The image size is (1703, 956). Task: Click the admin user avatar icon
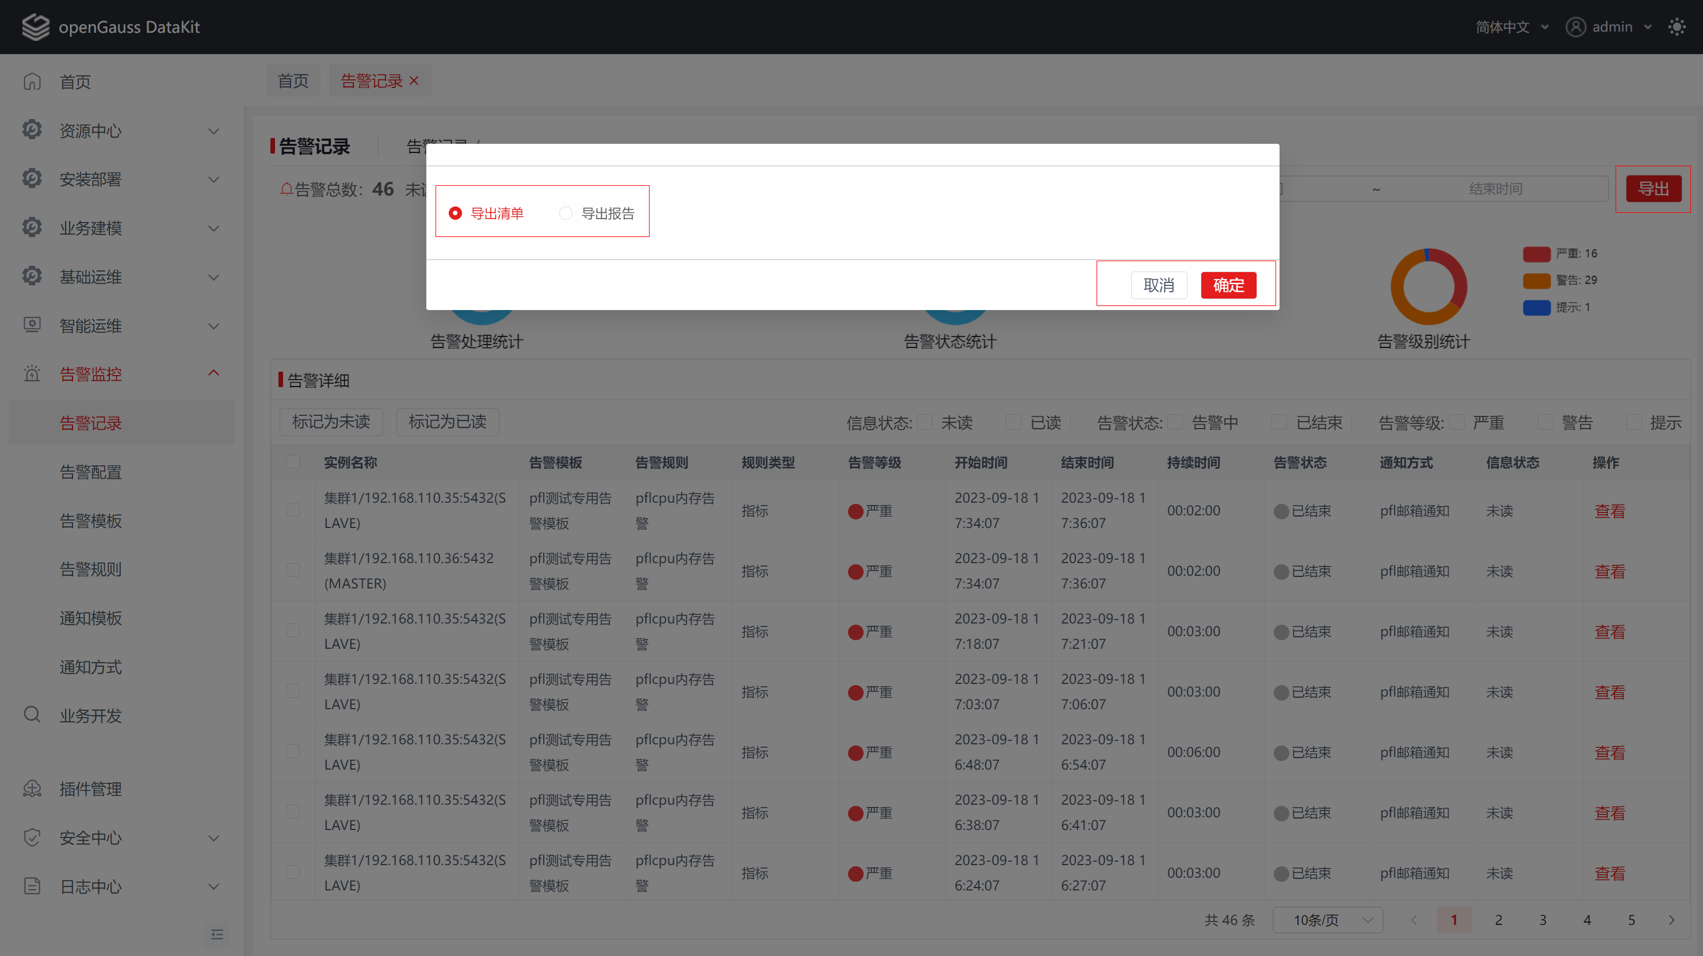1575,27
